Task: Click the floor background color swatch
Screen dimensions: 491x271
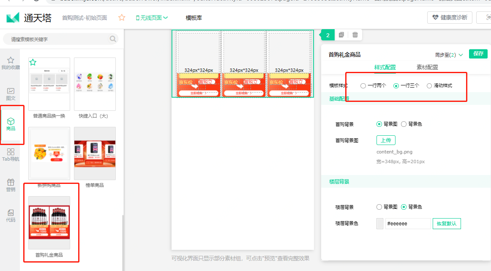Action: pyautogui.click(x=379, y=223)
